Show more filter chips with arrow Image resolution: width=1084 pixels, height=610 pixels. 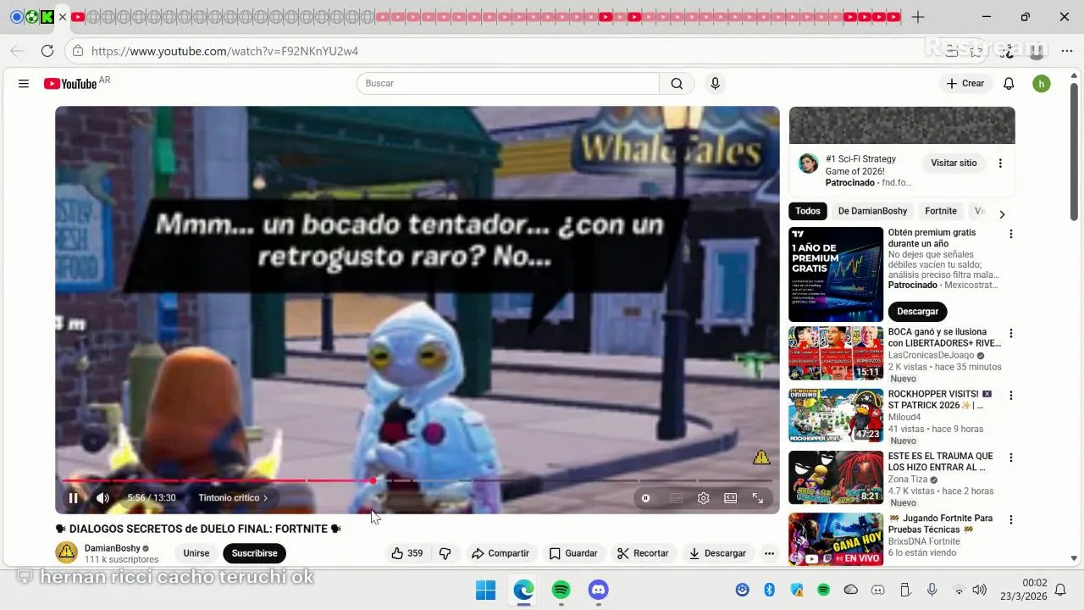(x=1002, y=214)
